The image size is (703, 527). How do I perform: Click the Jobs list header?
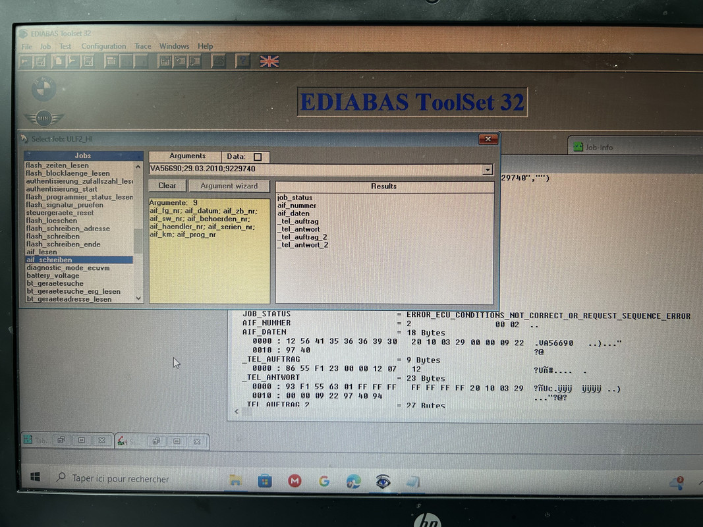[x=83, y=155]
